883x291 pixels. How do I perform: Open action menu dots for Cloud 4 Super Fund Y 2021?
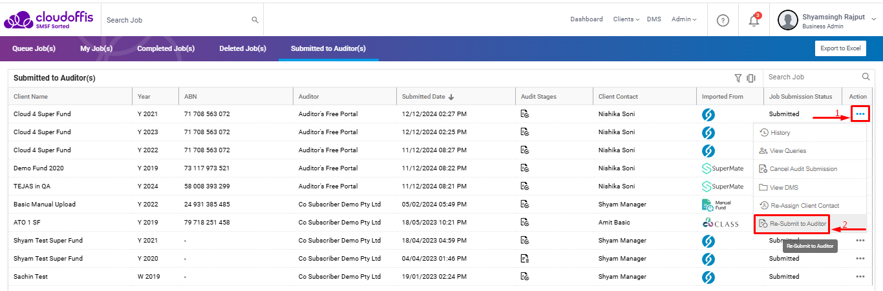tap(860, 114)
